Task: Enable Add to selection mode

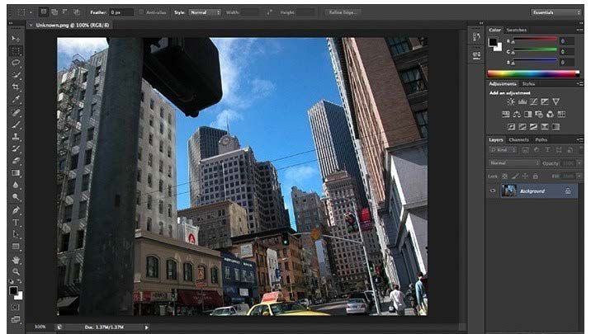Action: pyautogui.click(x=54, y=12)
